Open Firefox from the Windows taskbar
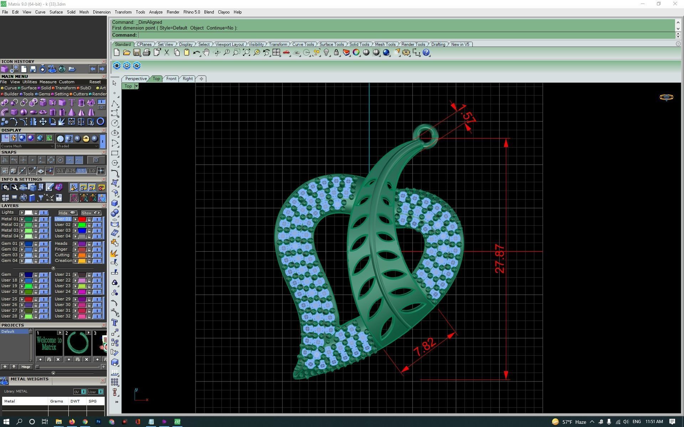 pyautogui.click(x=72, y=422)
